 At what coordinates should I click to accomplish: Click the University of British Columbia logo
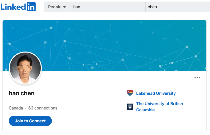click(130, 107)
